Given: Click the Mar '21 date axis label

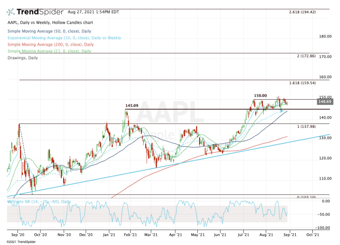Looking at the screenshot, I should pos(151,235).
